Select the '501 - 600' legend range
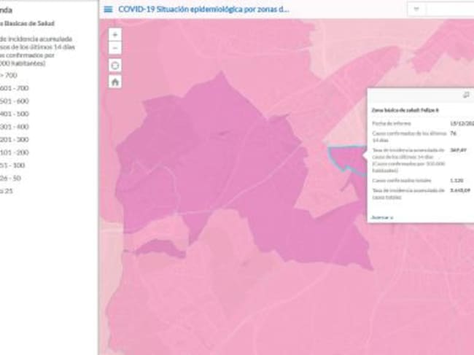Viewport: 474px width, 355px height. (15, 101)
